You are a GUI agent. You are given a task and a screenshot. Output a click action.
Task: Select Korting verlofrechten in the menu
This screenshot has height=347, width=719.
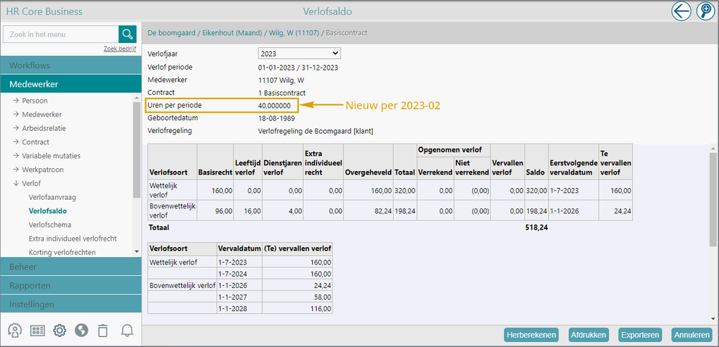[62, 252]
